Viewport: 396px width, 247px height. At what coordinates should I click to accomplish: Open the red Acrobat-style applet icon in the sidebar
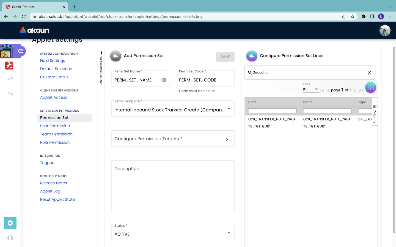point(9,66)
